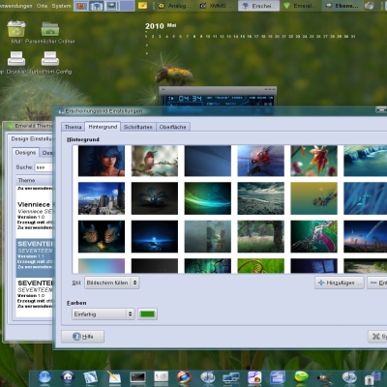Click the Hinzufügen button
This screenshot has height=387, width=387.
pyautogui.click(x=340, y=283)
